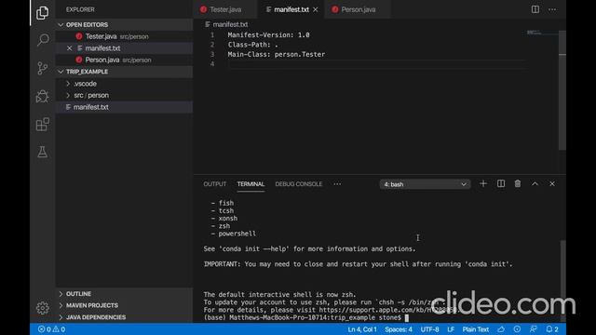The height and width of the screenshot is (335, 596).
Task: Close manifest.txt in Open Editors list
Action: [69, 48]
